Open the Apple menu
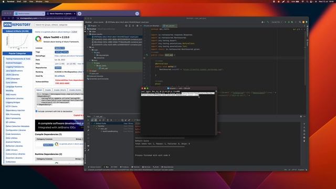The width and height of the screenshot is (336, 189). pos(3,1)
